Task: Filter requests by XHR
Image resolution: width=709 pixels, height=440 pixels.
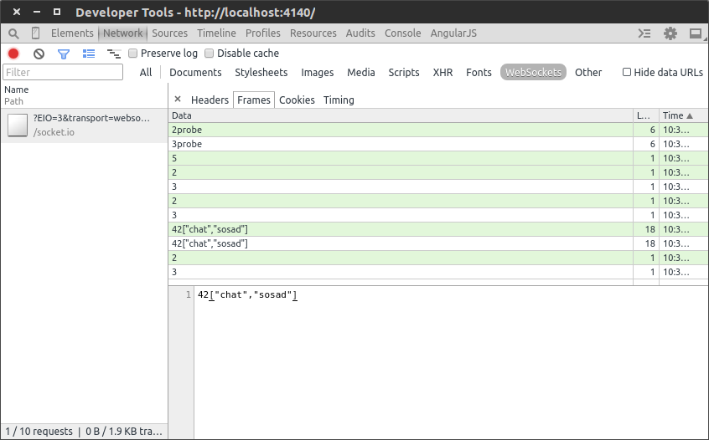Action: 442,72
